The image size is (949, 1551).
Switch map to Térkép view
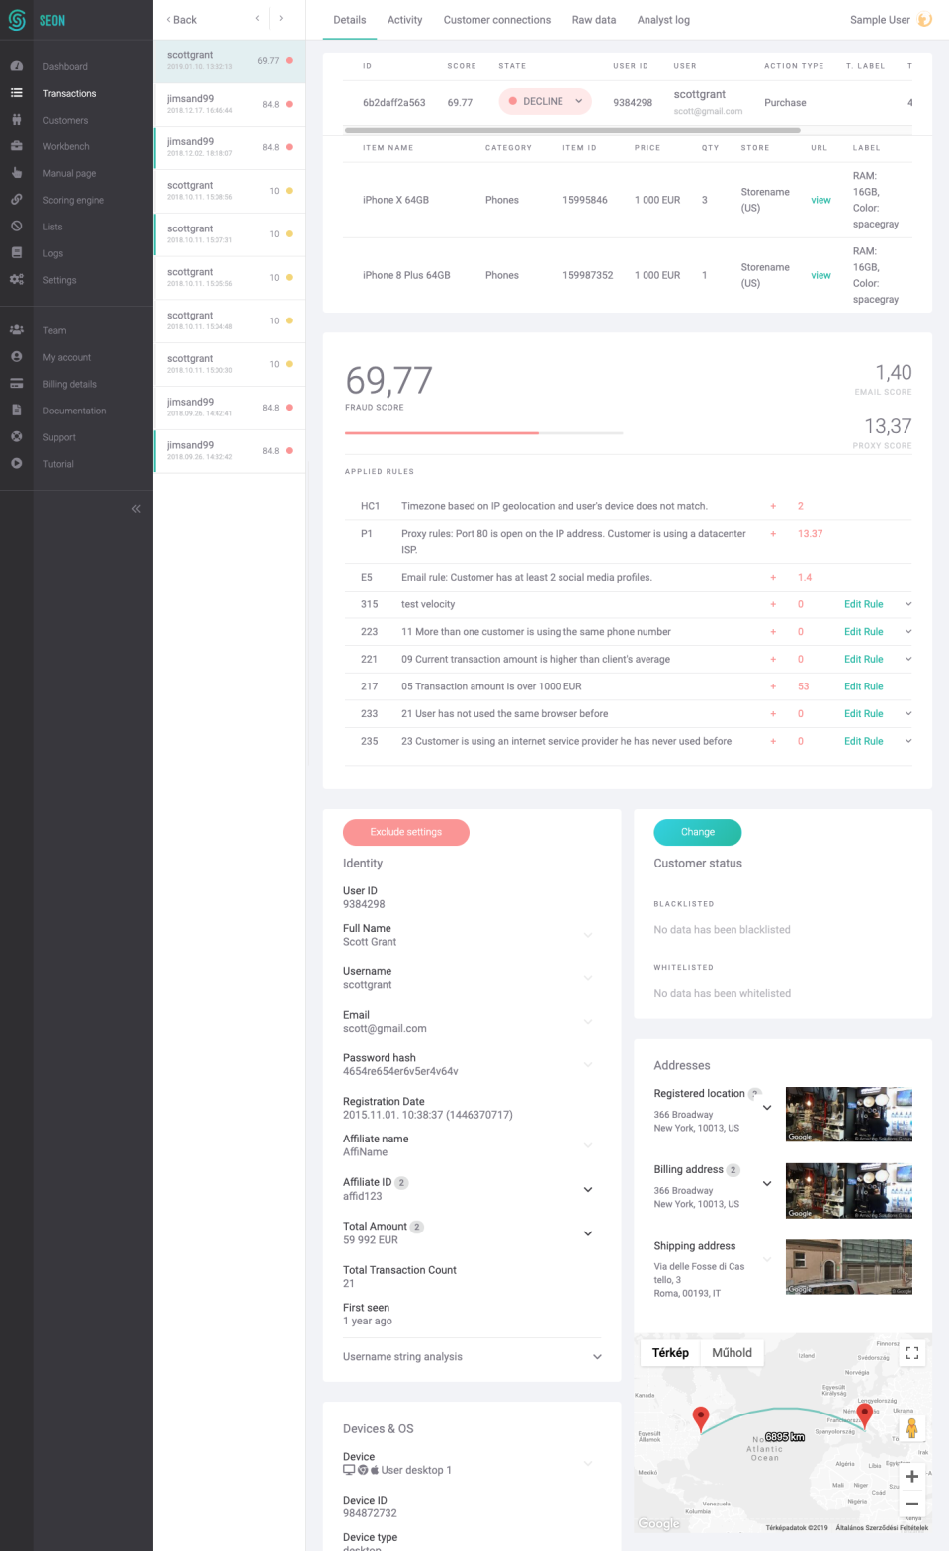(x=670, y=1353)
